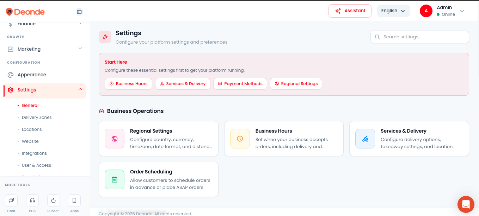Click the Start Here heading
This screenshot has height=216, width=479.
click(116, 62)
